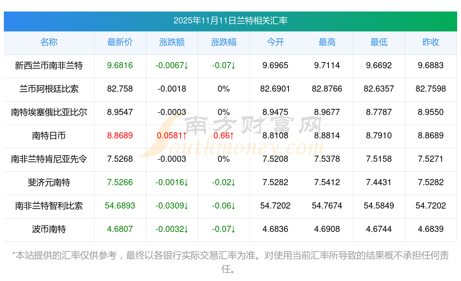Click the table title 2025年11月11日兰特相关汇率

coord(230,21)
